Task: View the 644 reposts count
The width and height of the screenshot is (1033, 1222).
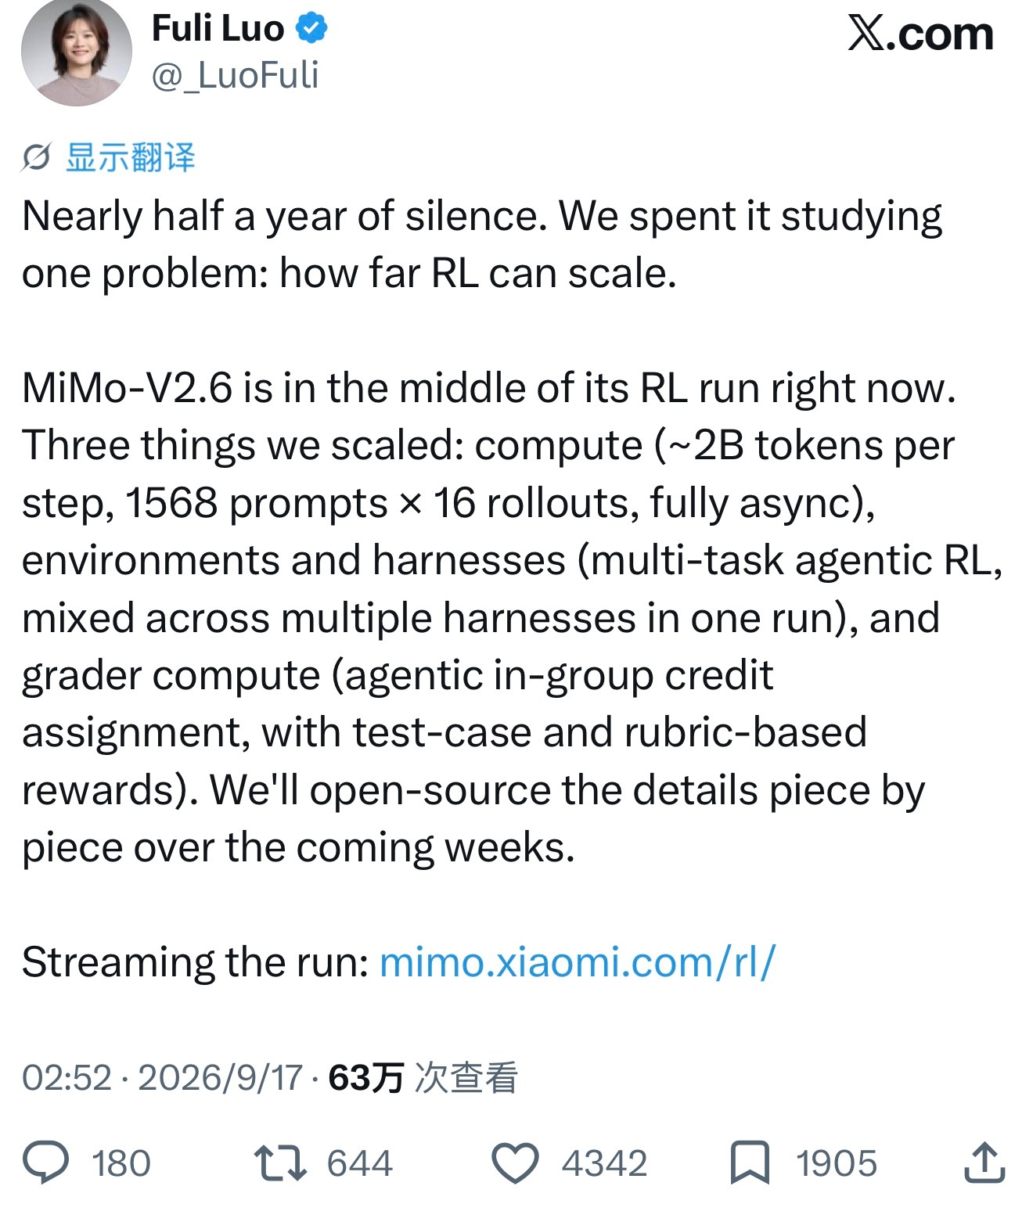Action: click(x=359, y=1163)
